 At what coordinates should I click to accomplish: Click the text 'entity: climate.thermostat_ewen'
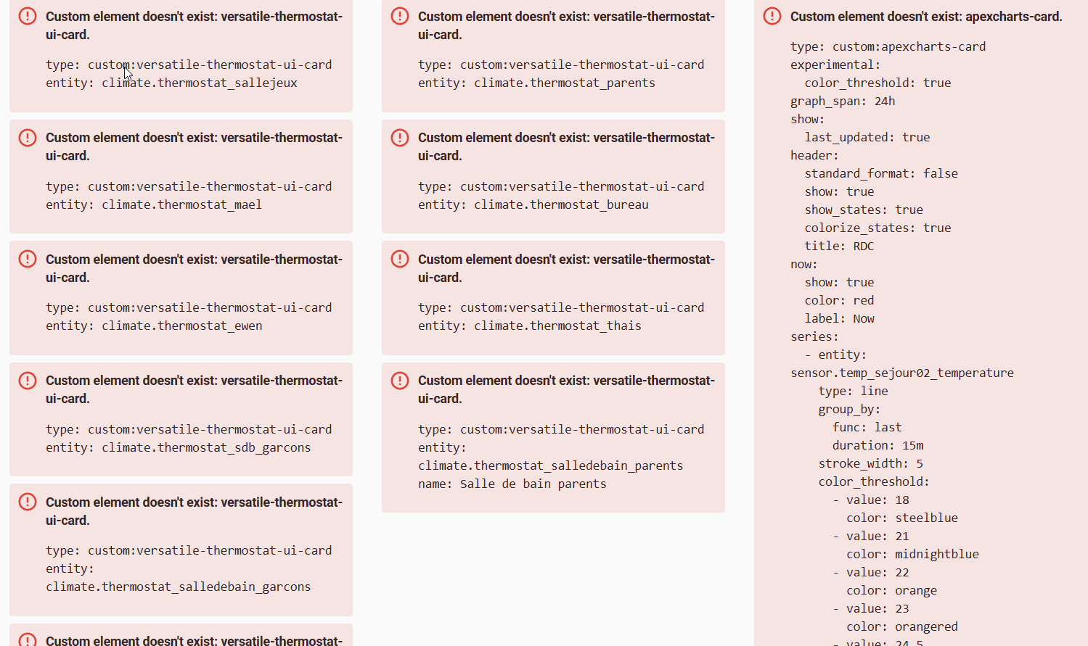[154, 326]
